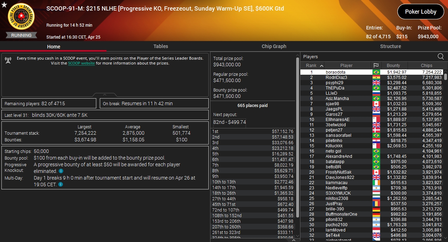Click the Brazil flag beside neto gol
The height and width of the screenshot is (242, 448).
(376, 151)
